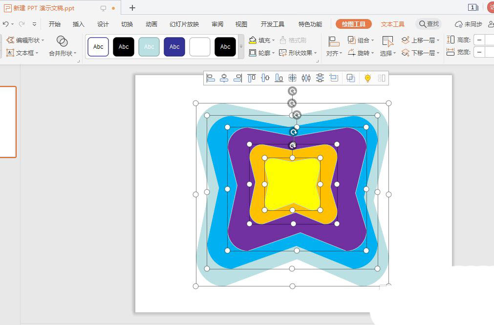Viewport: 494px width, 325px height.
Task: Click the greyed-out layout icon in floating toolbar
Action: [x=382, y=78]
